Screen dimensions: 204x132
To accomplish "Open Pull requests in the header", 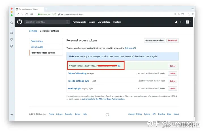I will pyautogui.click(x=79, y=22).
